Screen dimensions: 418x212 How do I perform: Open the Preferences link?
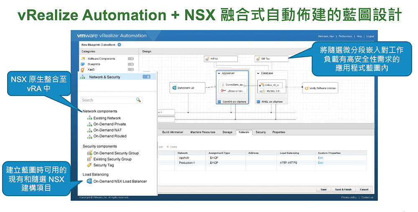point(345,36)
